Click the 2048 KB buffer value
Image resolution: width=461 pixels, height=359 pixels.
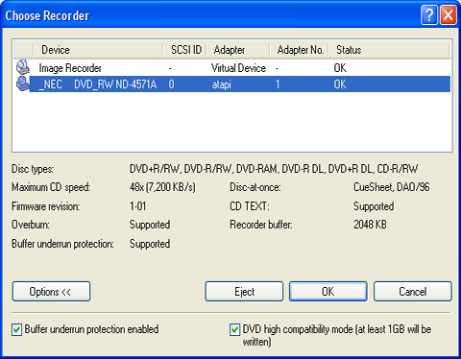pos(370,225)
